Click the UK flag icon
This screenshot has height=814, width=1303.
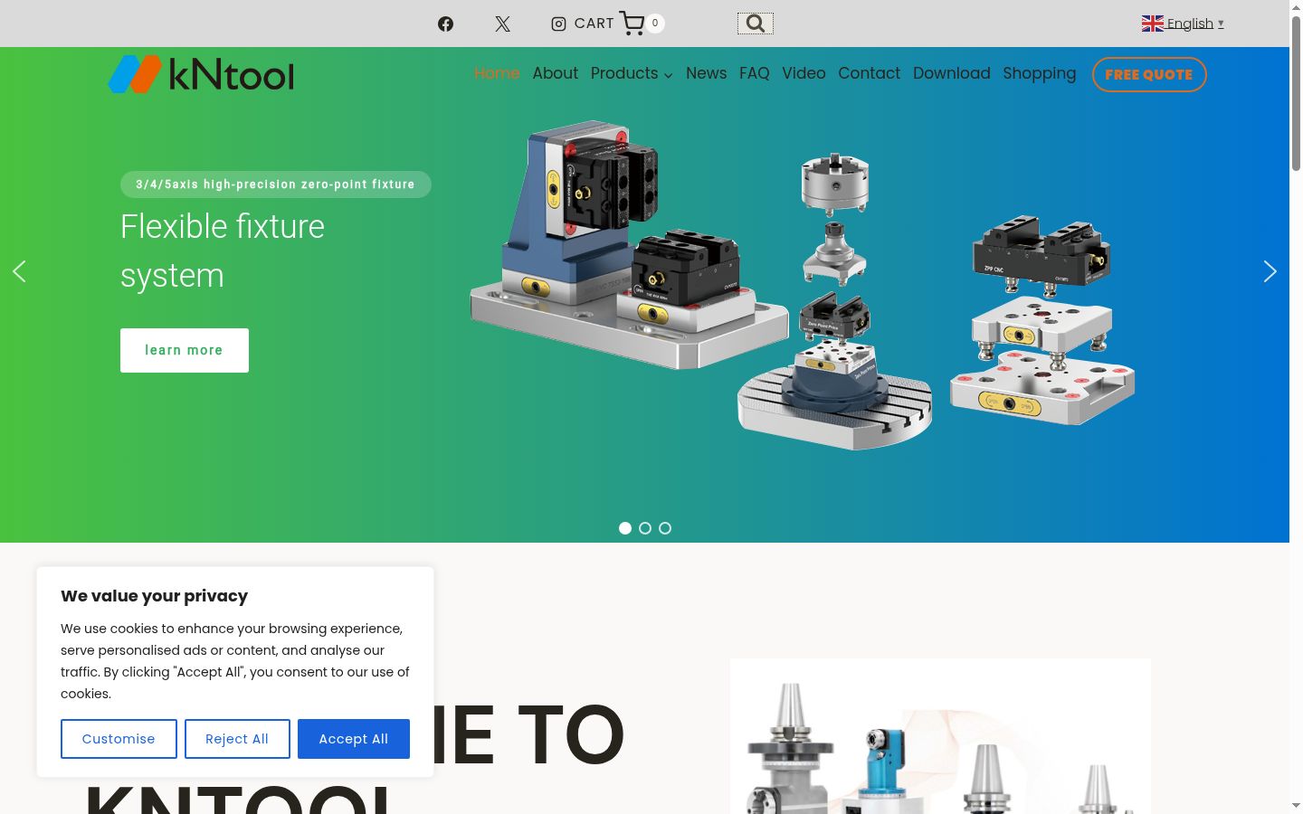(x=1152, y=24)
